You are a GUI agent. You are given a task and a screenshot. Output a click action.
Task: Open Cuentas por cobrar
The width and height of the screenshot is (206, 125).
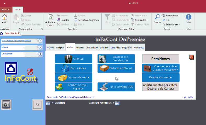pyautogui.click(x=161, y=68)
